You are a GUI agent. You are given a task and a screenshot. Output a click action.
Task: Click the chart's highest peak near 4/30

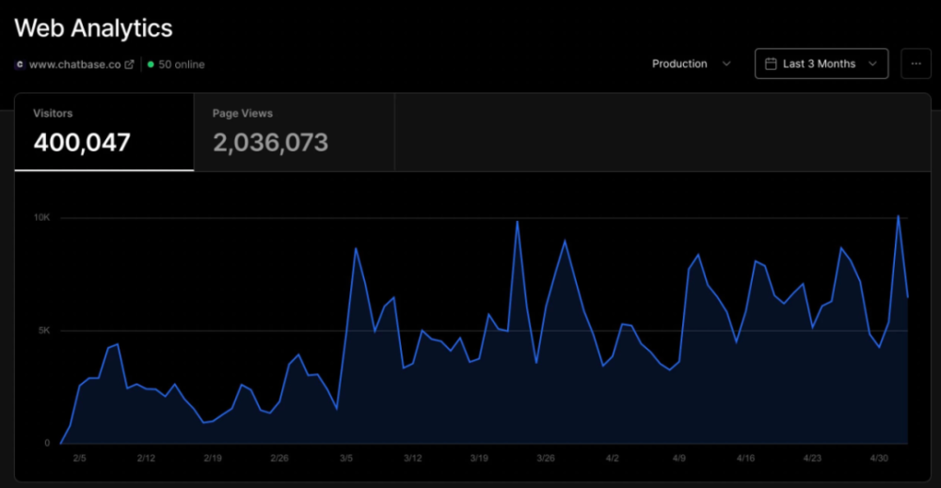(898, 216)
